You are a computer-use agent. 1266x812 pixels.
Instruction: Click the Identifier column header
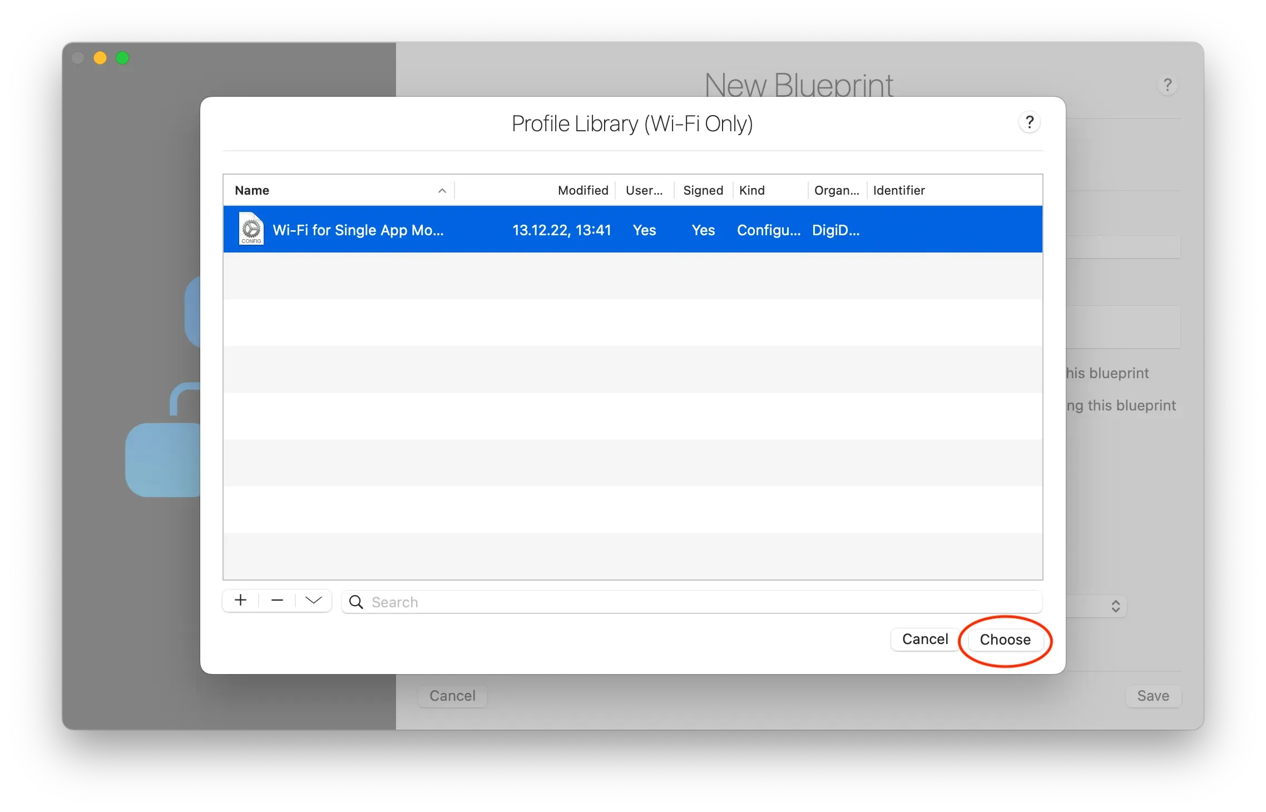click(898, 191)
